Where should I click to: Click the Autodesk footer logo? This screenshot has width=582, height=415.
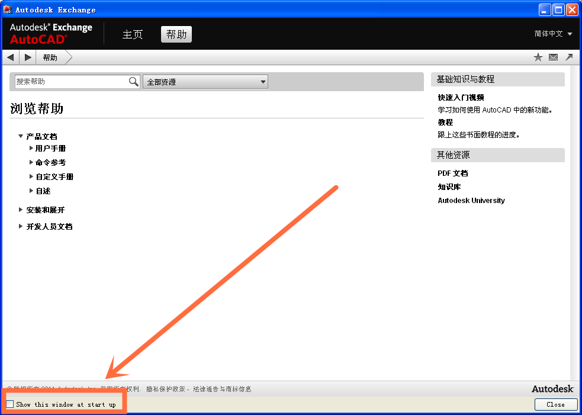tap(552, 388)
